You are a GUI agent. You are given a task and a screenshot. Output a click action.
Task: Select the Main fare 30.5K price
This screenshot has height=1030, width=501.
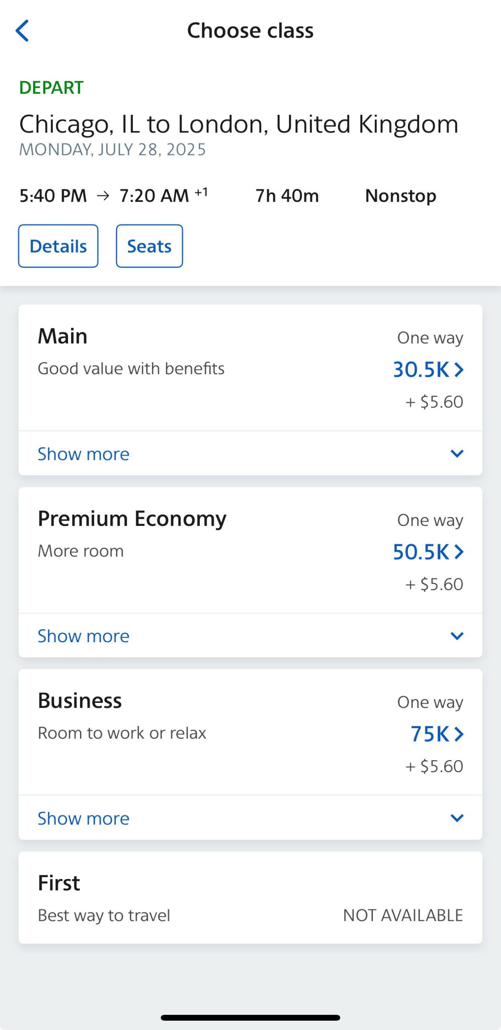point(421,369)
